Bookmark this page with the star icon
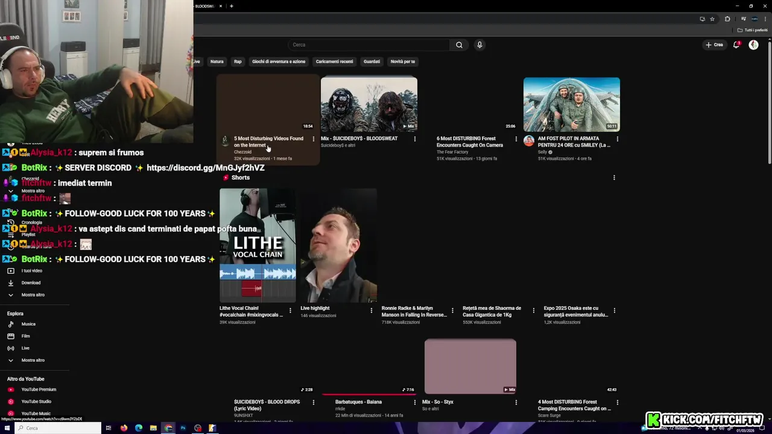 712,19
